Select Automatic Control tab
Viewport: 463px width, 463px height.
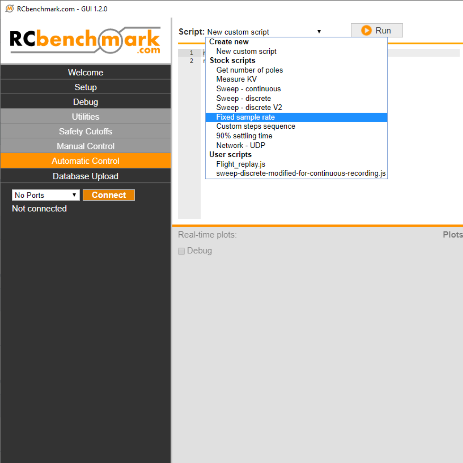(x=86, y=161)
